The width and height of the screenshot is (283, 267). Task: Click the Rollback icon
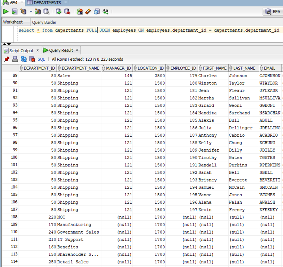[67, 12]
